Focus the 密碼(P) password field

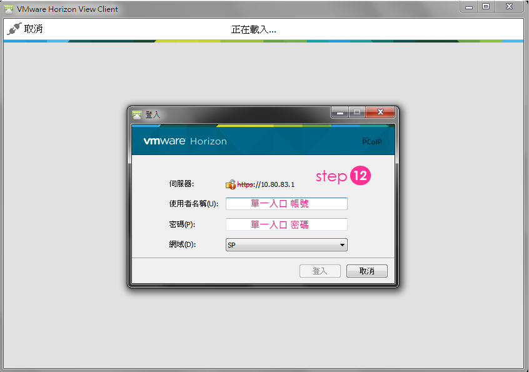(x=286, y=224)
